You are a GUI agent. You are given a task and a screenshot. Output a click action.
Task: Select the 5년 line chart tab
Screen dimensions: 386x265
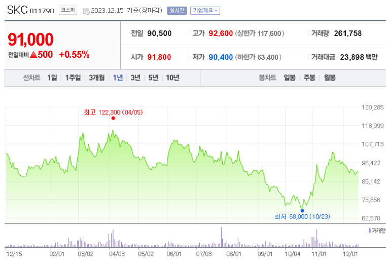[x=153, y=78]
